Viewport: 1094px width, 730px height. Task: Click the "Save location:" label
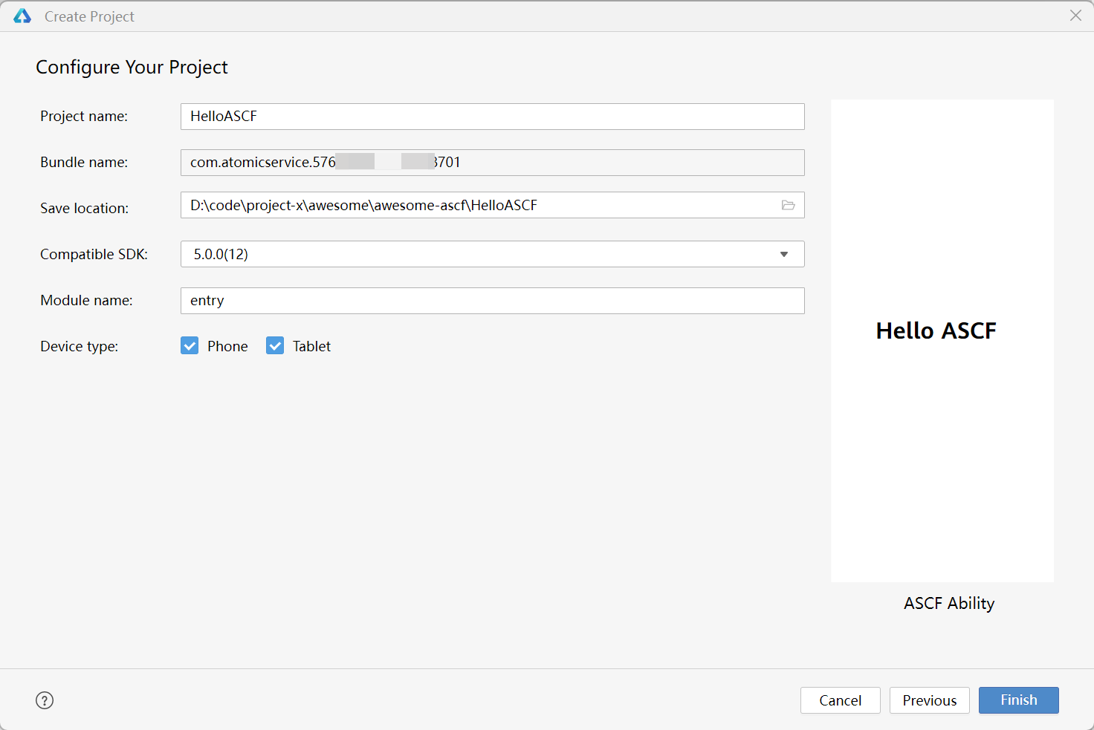click(84, 208)
